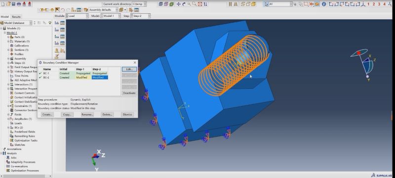Click the Create... button
The image size is (395, 178).
(47, 114)
